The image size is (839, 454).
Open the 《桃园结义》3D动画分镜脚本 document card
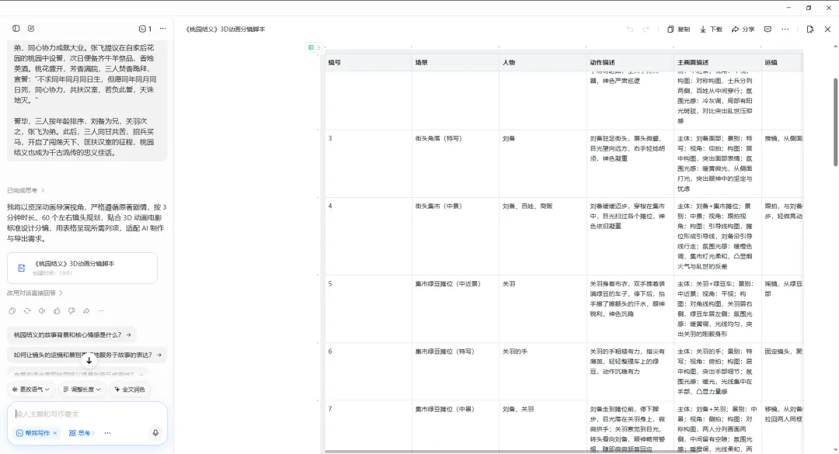tap(82, 268)
